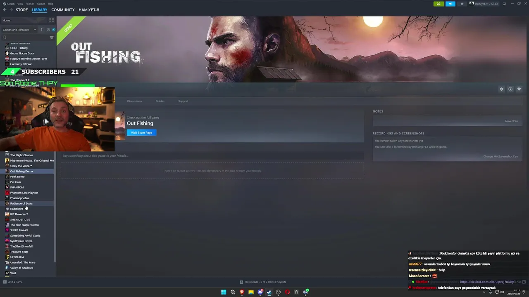The image size is (529, 297).
Task: Open the Help menu
Action: tap(50, 4)
